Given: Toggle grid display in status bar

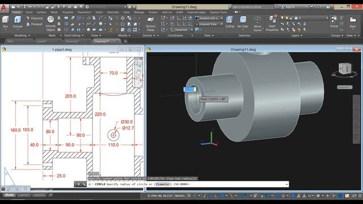Looking at the screenshot, I should pyautogui.click(x=189, y=195).
